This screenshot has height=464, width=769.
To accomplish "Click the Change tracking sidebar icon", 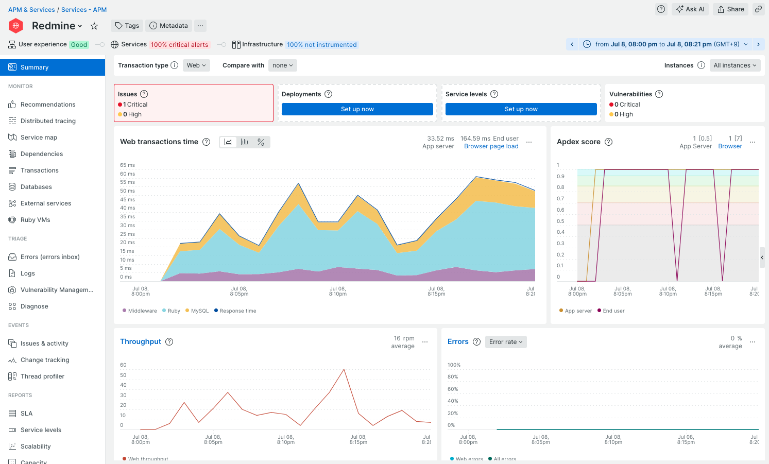I will point(12,360).
